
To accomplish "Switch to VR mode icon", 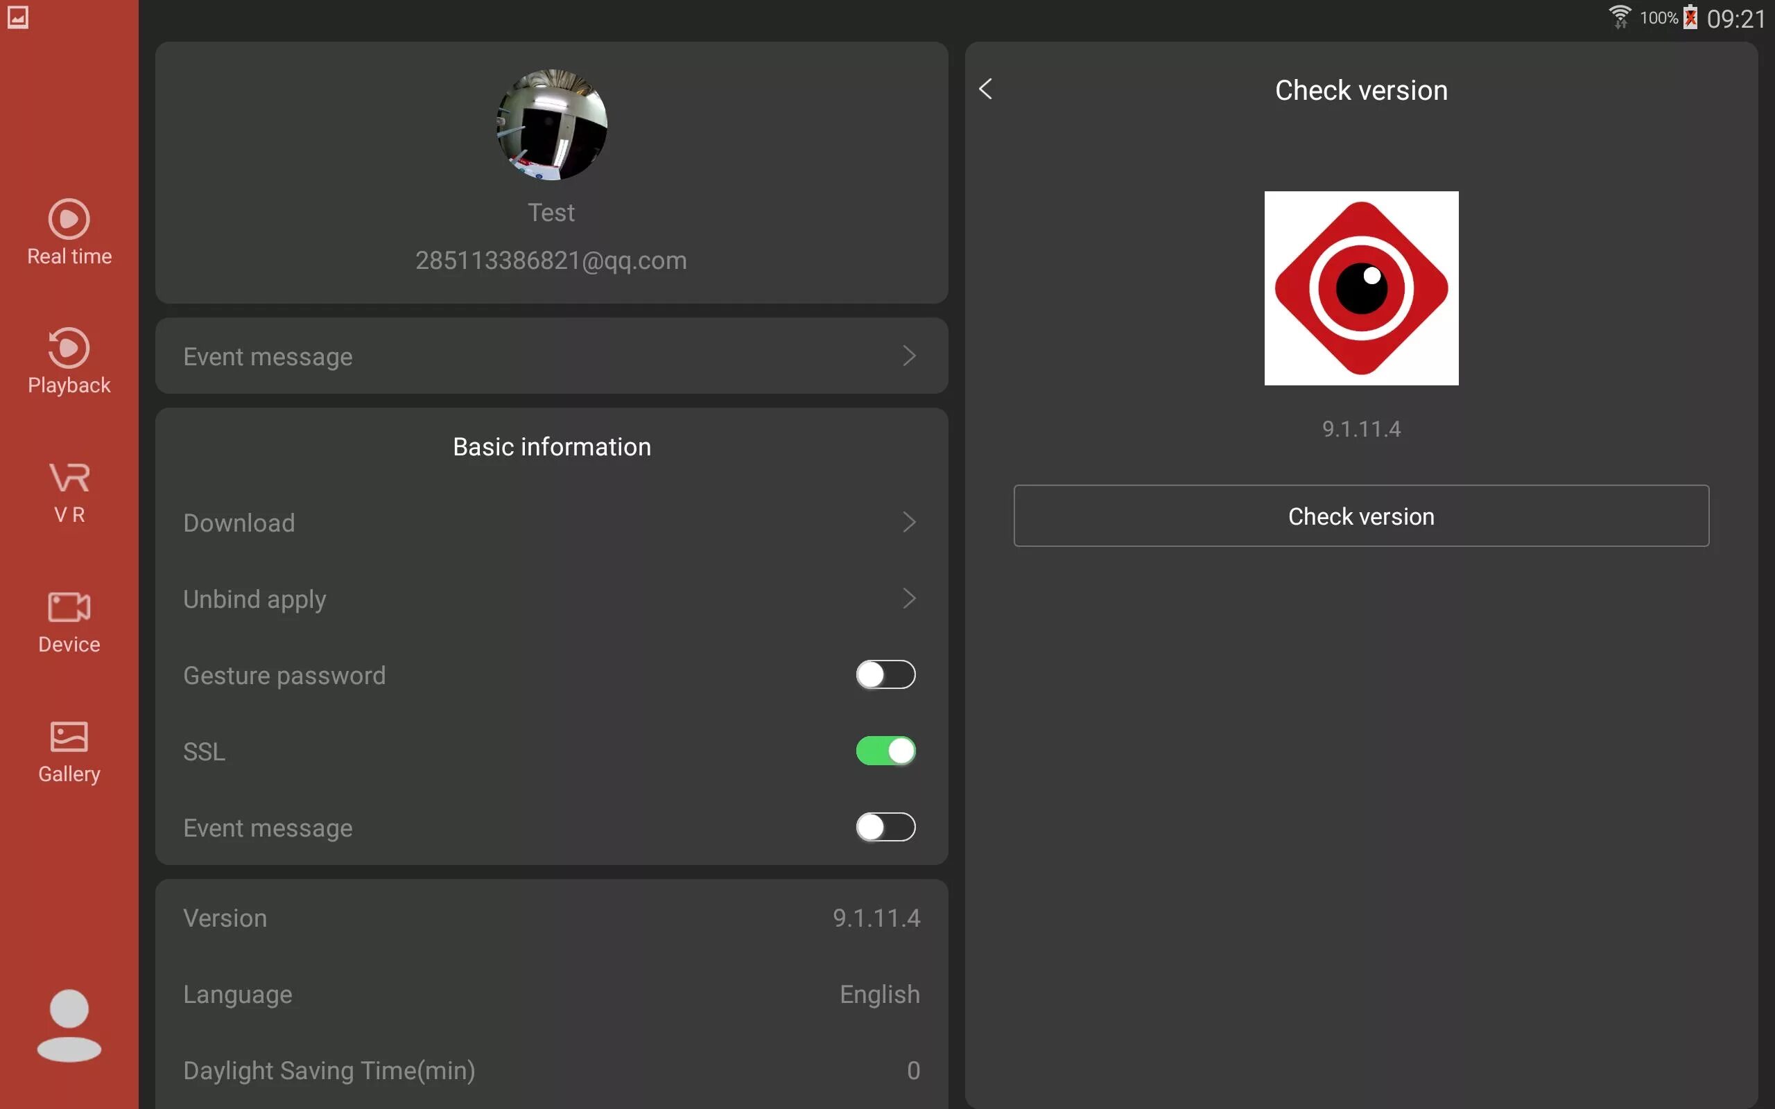I will pyautogui.click(x=69, y=478).
